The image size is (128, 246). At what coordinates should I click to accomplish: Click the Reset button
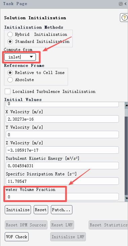[x=41, y=210]
